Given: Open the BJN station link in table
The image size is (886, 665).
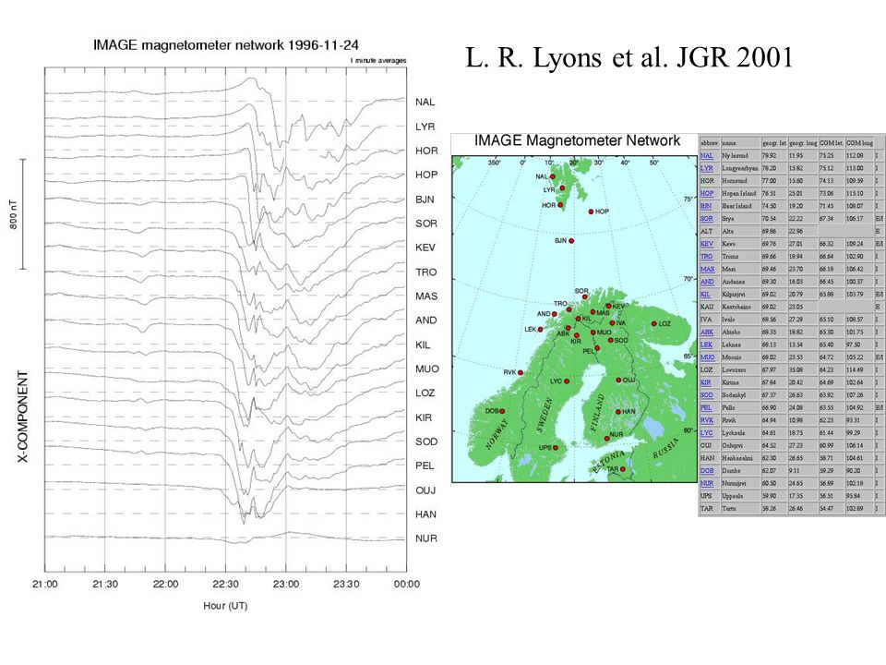Looking at the screenshot, I should [706, 206].
